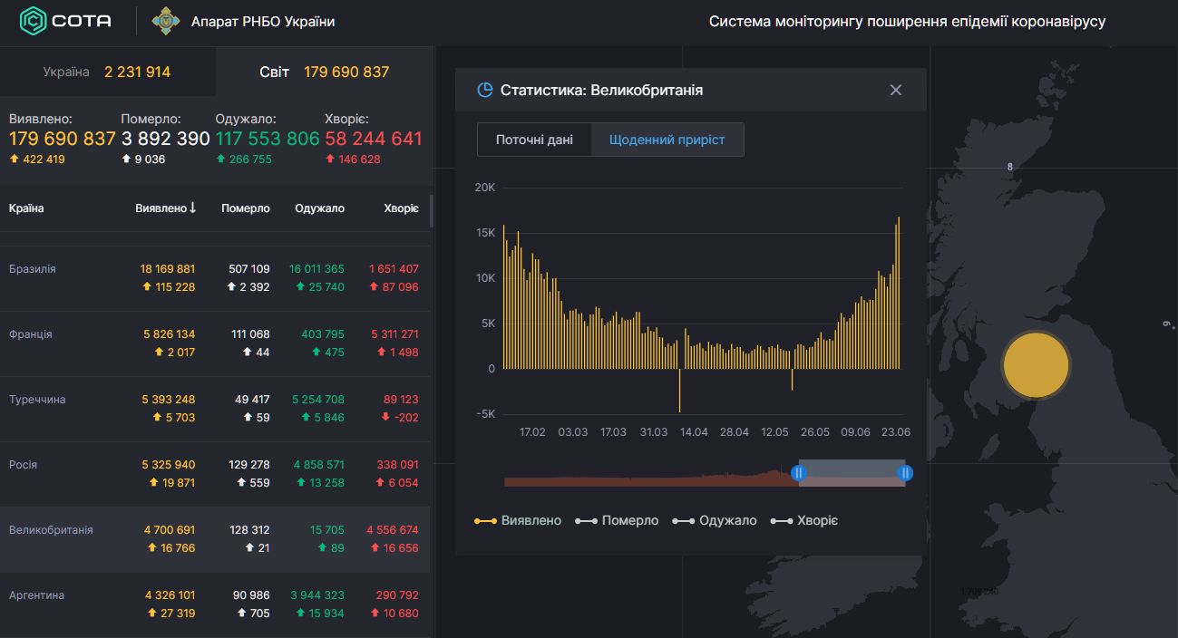Sort table by Померло column
1178x638 pixels.
tap(246, 208)
